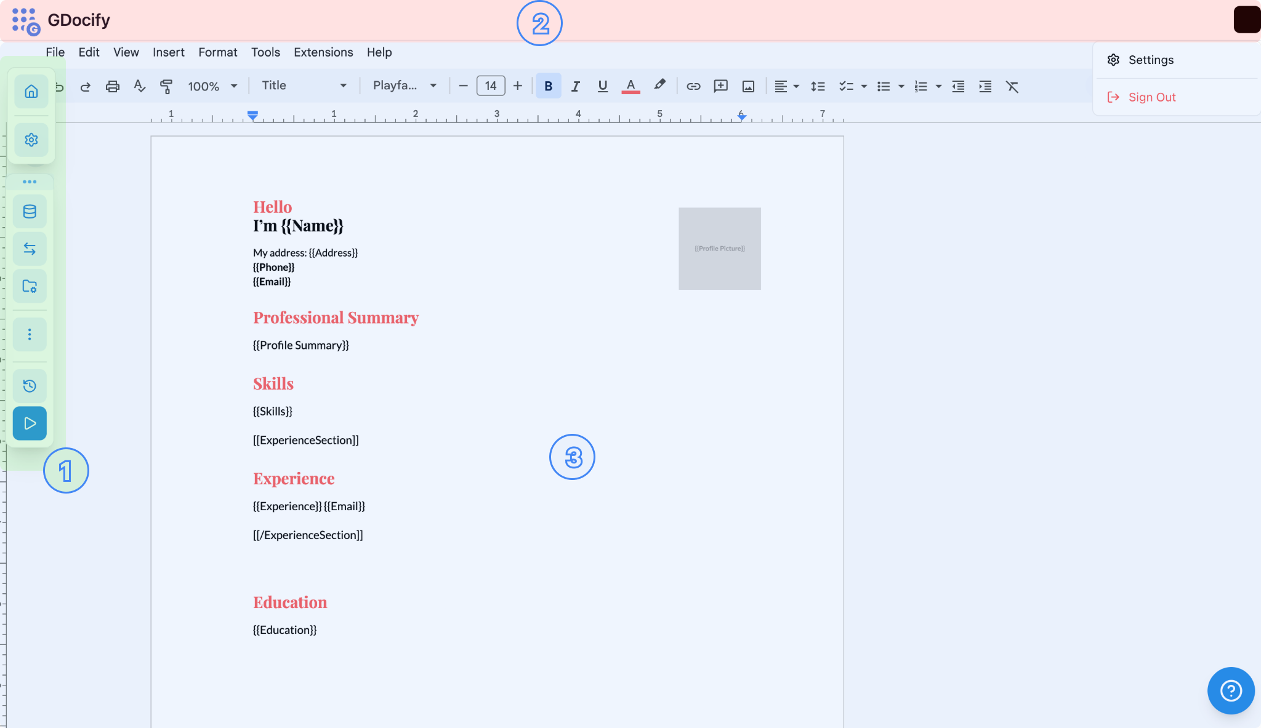
Task: Open the Title paragraph style dropdown
Action: [304, 86]
